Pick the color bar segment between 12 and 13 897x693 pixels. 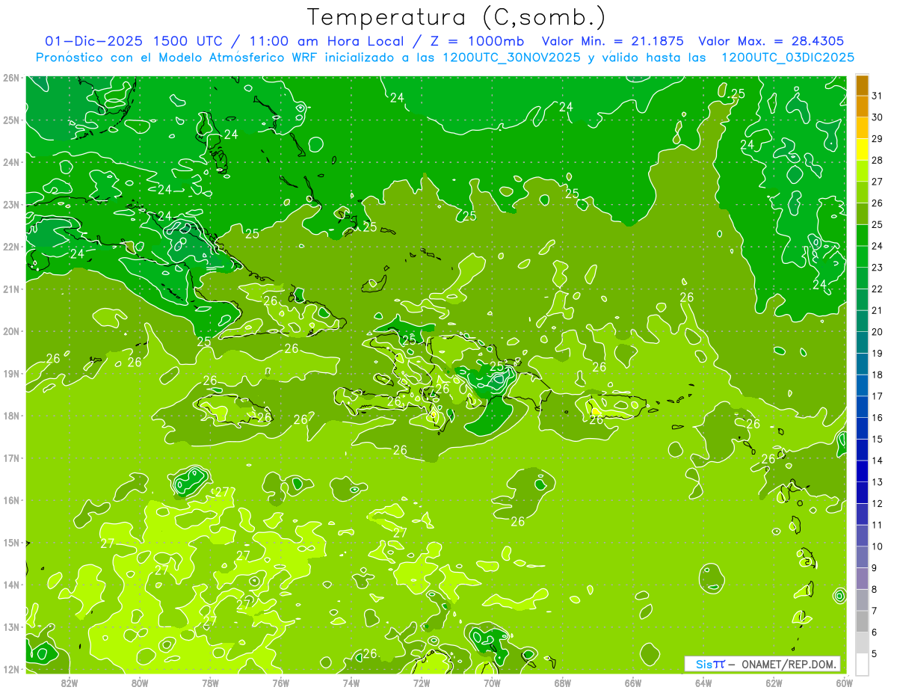click(x=862, y=493)
